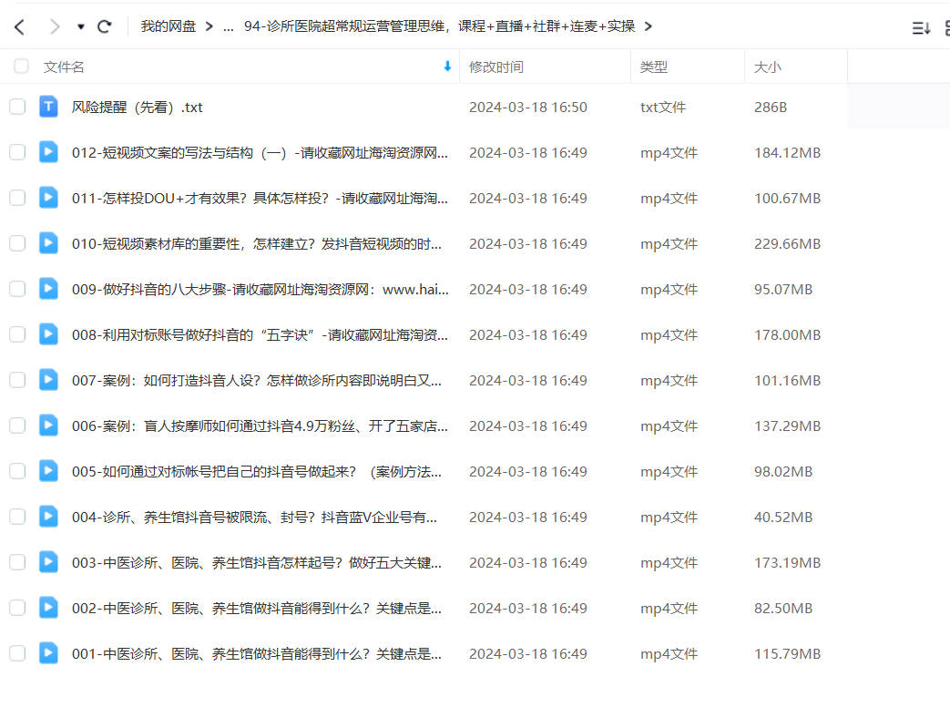Image resolution: width=950 pixels, height=728 pixels.
Task: Sort list by 修改时间 column
Action: (x=496, y=67)
